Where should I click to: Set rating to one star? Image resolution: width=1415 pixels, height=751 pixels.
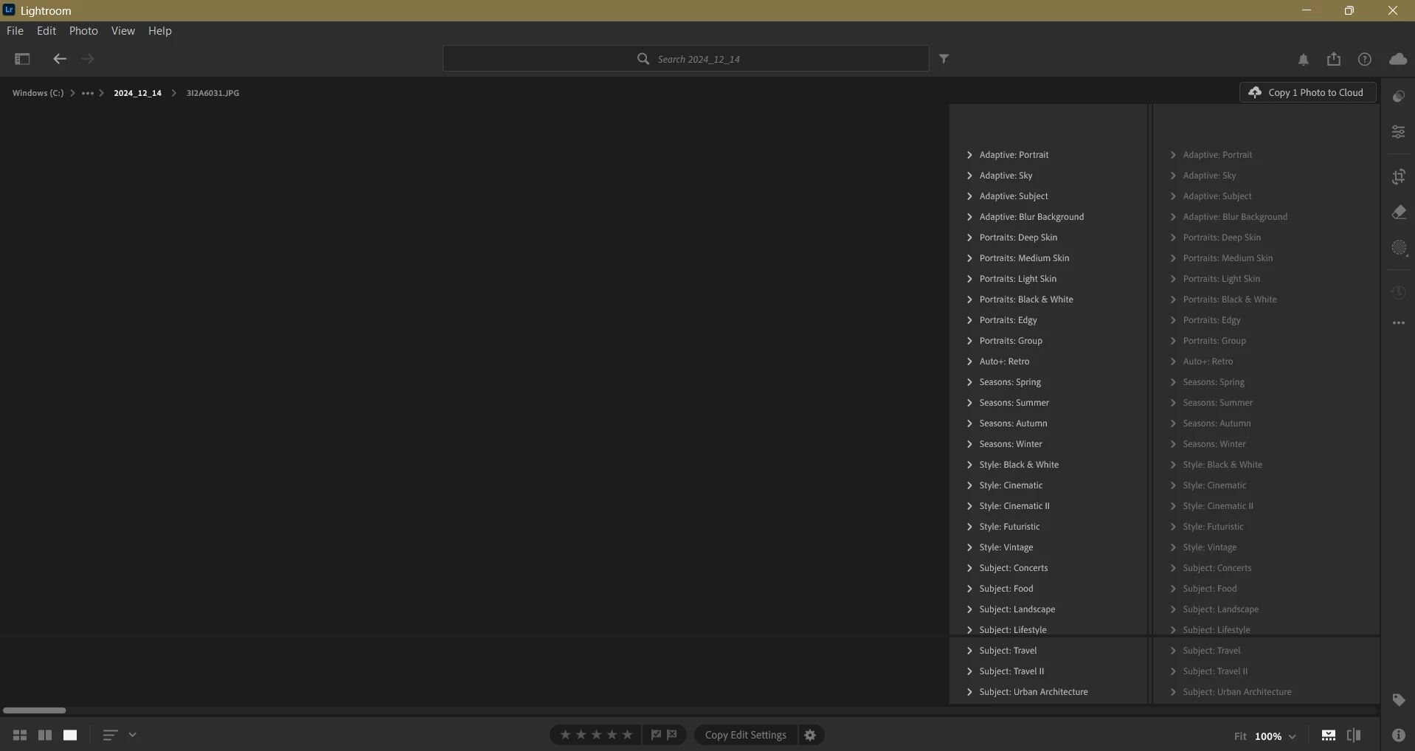pyautogui.click(x=565, y=735)
